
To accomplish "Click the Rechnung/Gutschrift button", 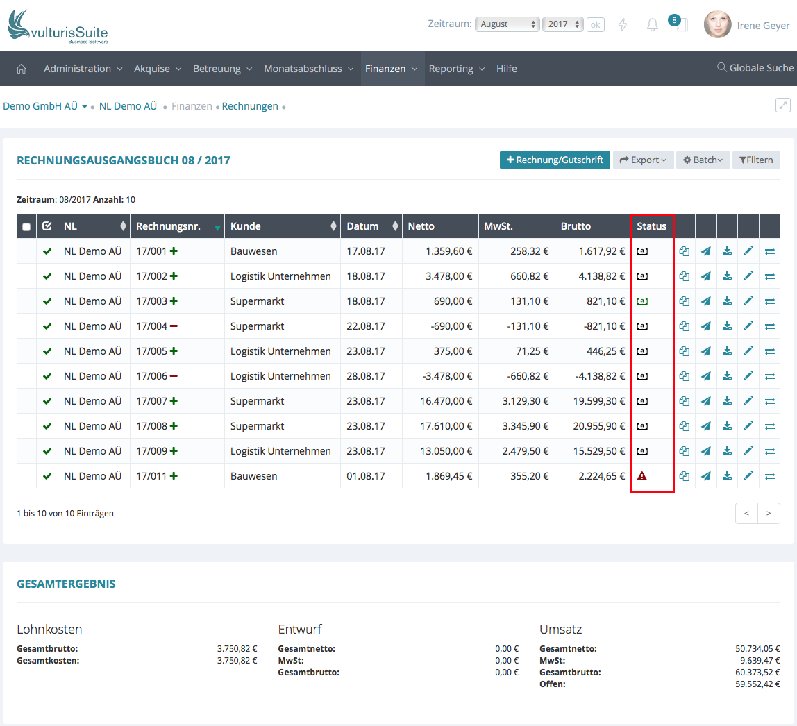I will (555, 160).
